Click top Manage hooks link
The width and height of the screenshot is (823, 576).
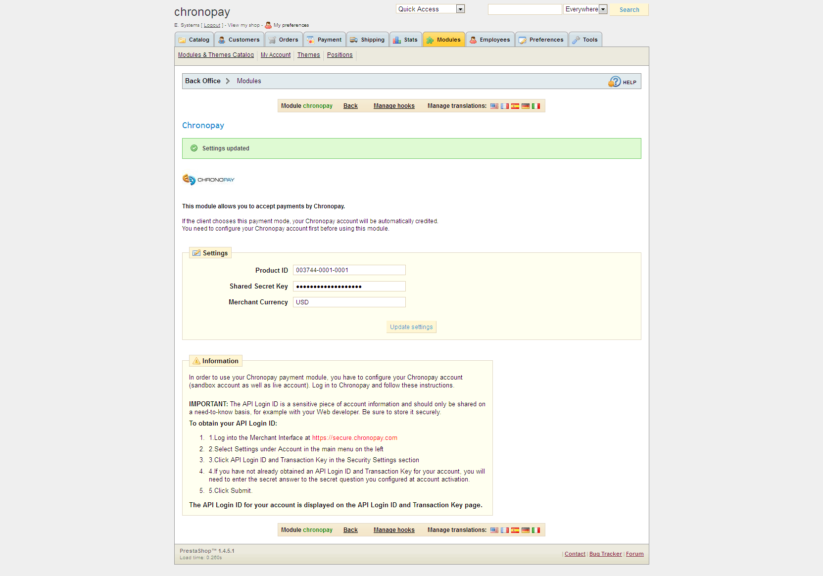click(394, 106)
